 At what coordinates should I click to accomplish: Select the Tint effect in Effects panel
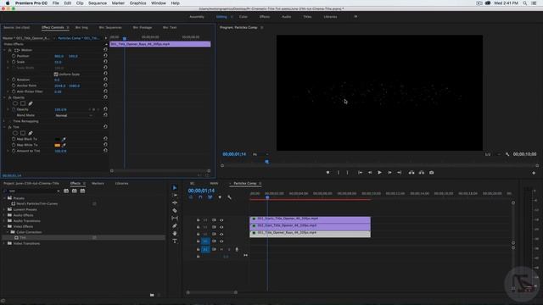(x=23, y=238)
